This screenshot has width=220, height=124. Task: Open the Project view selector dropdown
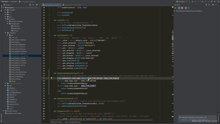pyautogui.click(x=8, y=4)
